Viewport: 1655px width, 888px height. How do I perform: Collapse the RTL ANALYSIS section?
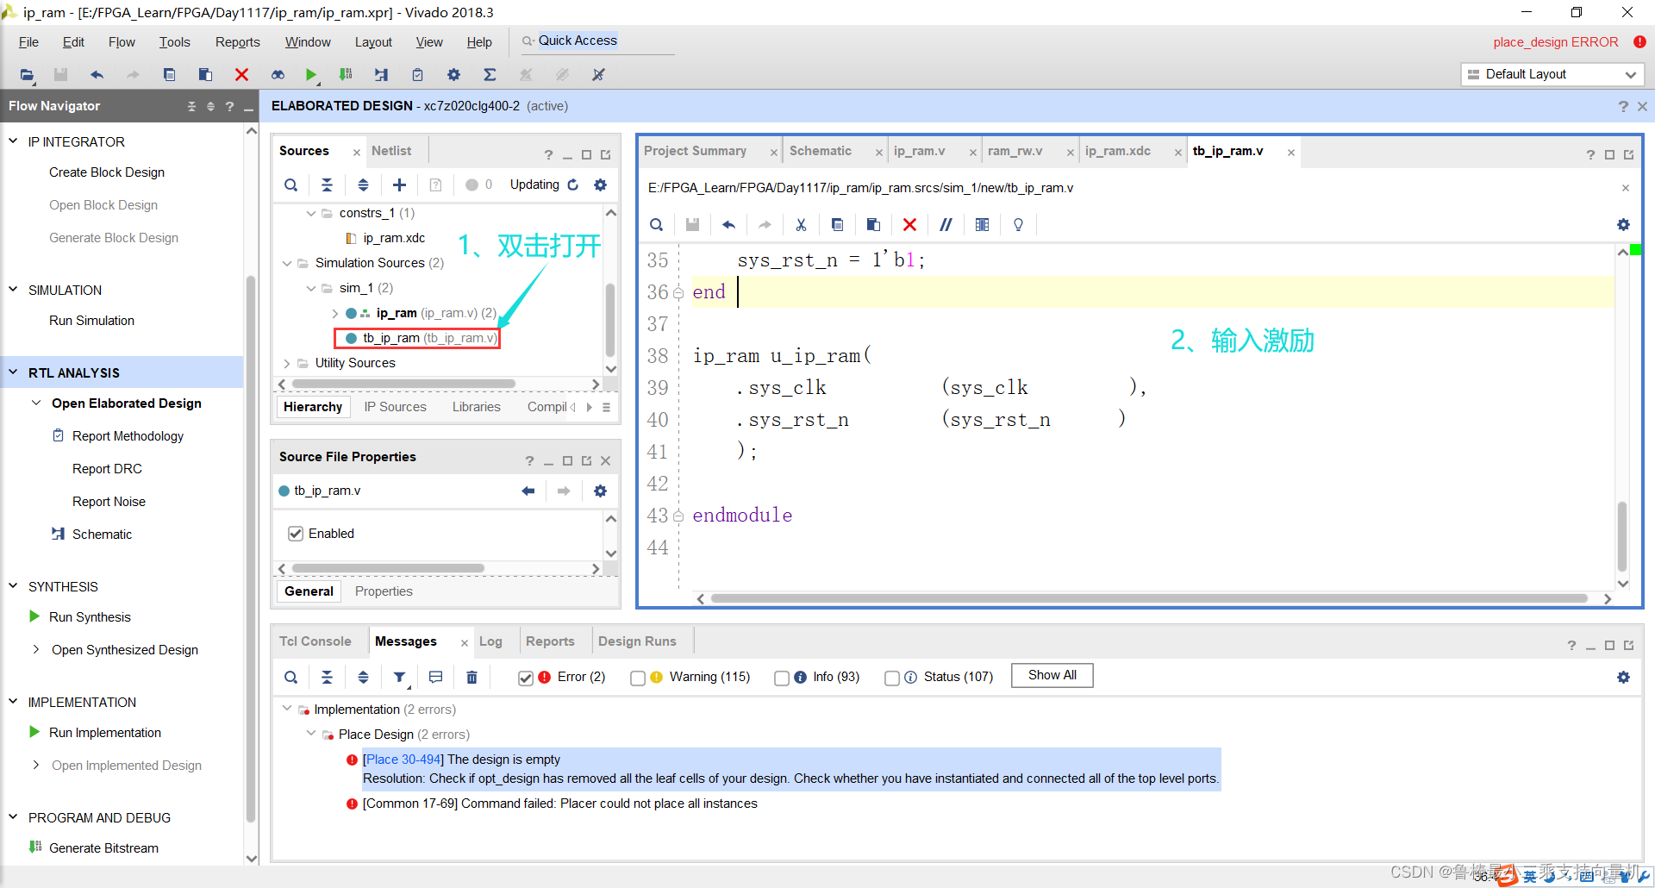click(13, 372)
